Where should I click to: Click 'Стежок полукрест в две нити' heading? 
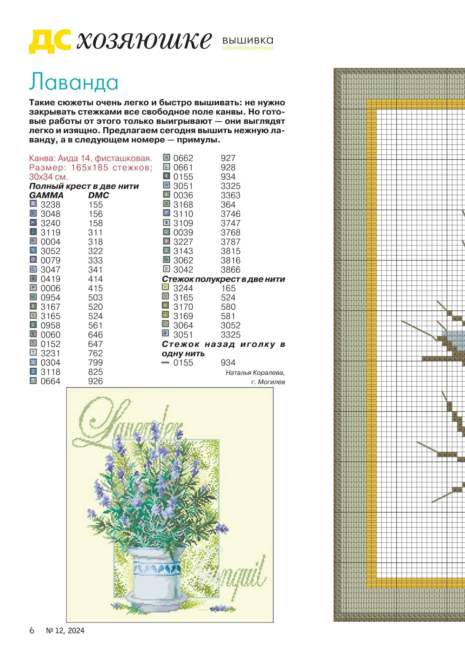[224, 279]
